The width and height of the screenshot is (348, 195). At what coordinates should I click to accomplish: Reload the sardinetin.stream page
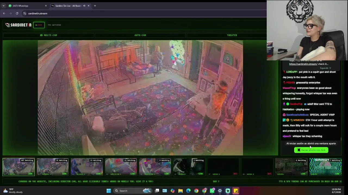17,13
